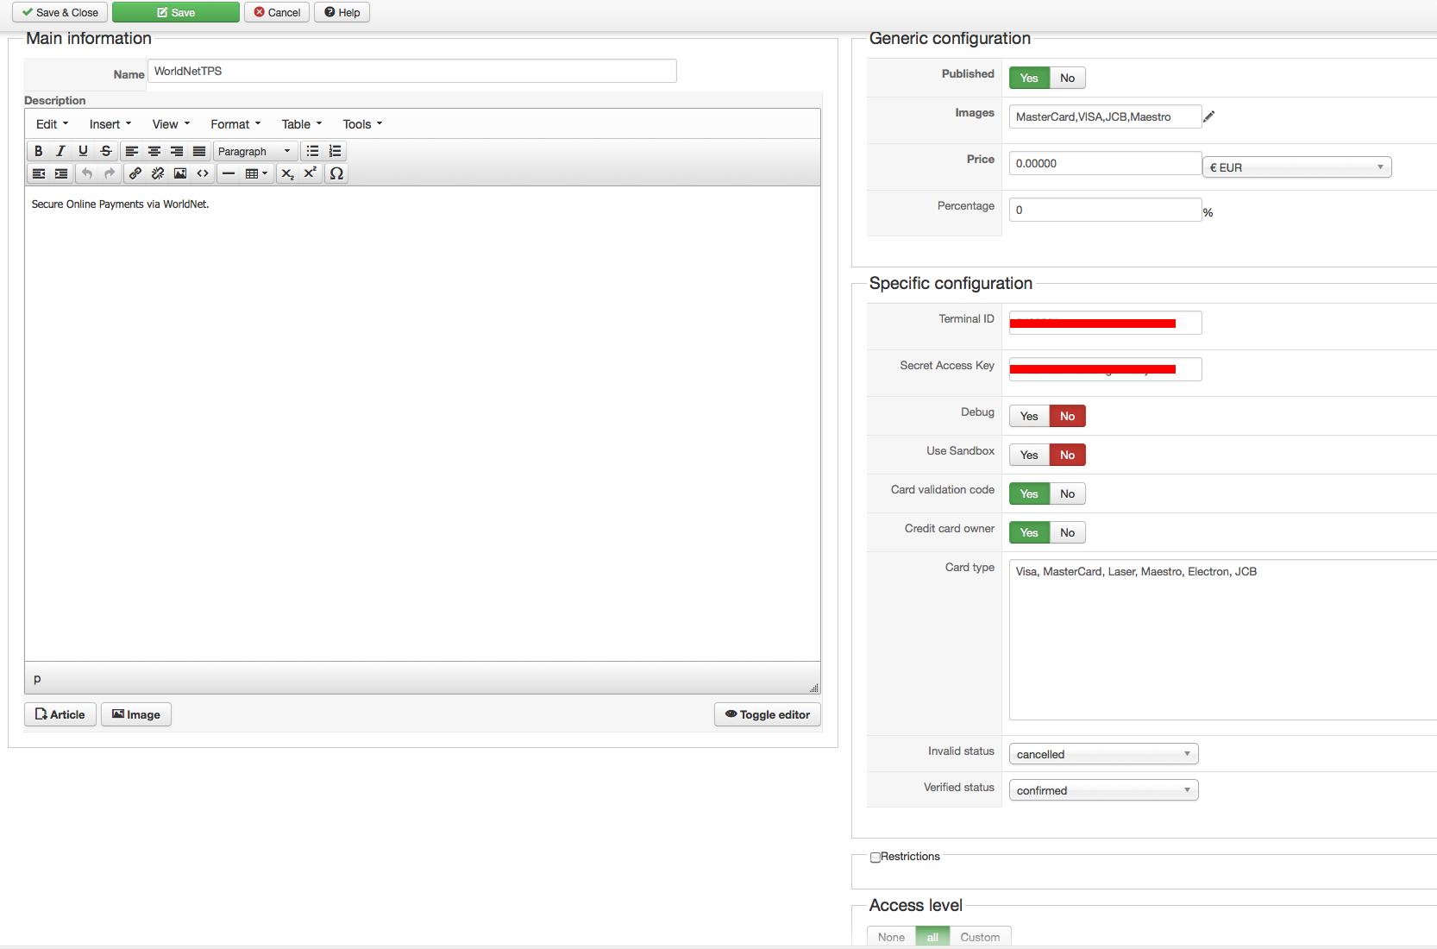
Task: Open the Table menu in the editor
Action: (302, 124)
